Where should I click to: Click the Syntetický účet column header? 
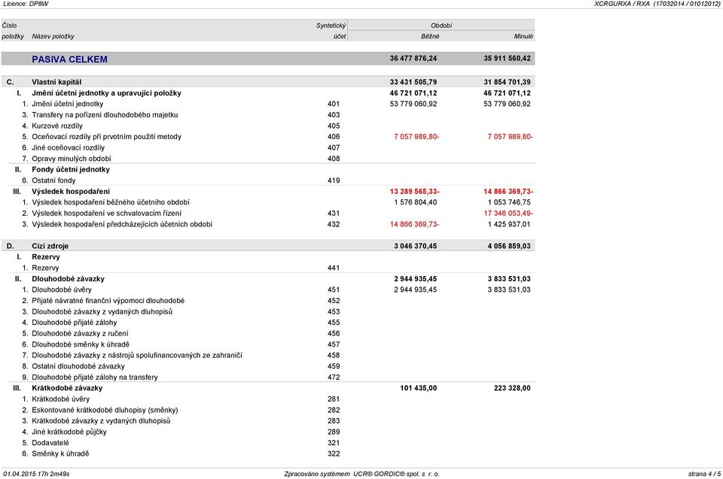(331, 31)
